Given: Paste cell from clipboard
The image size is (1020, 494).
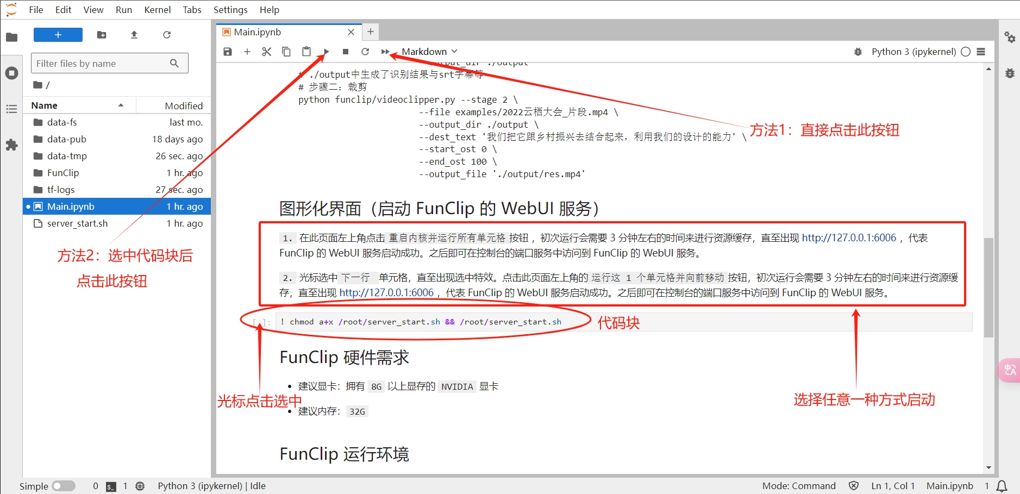Looking at the screenshot, I should pyautogui.click(x=306, y=52).
